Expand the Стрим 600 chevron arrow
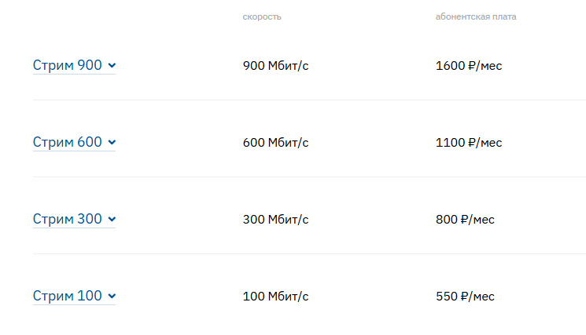 pos(112,143)
